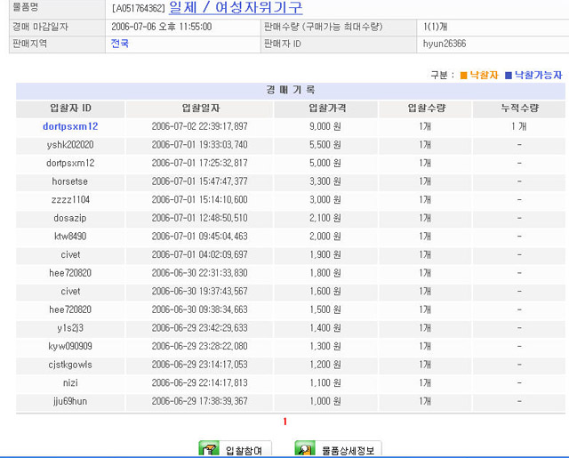
Task: Click the 경매기록 section heading
Action: tap(290, 91)
